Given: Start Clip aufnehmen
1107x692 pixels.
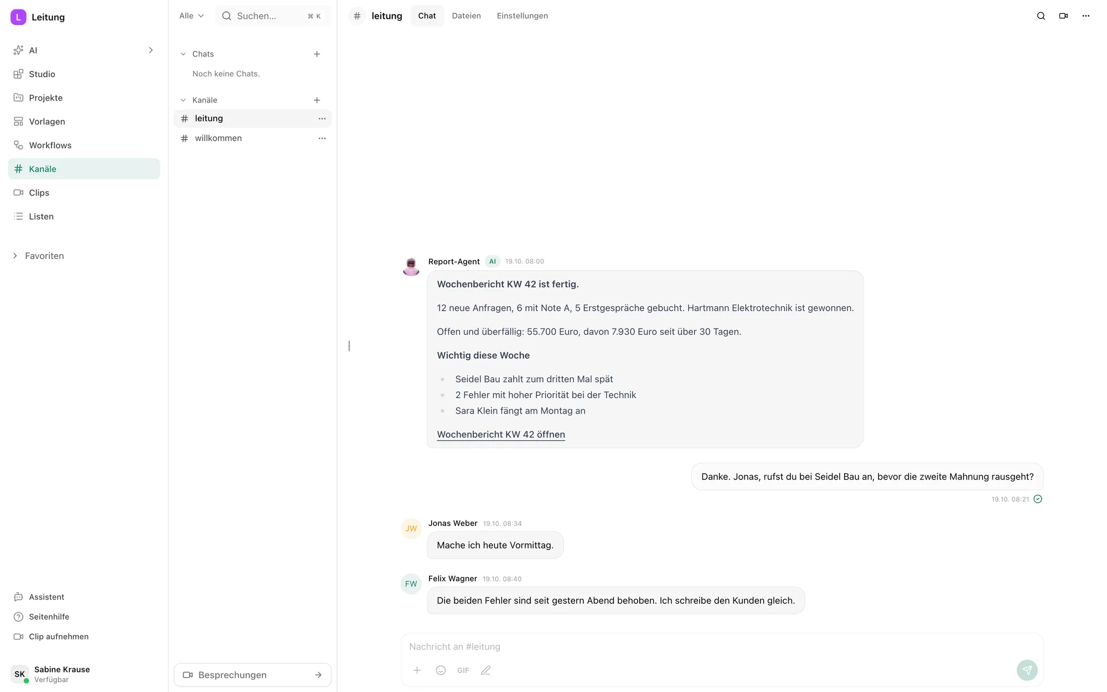Looking at the screenshot, I should coord(51,637).
